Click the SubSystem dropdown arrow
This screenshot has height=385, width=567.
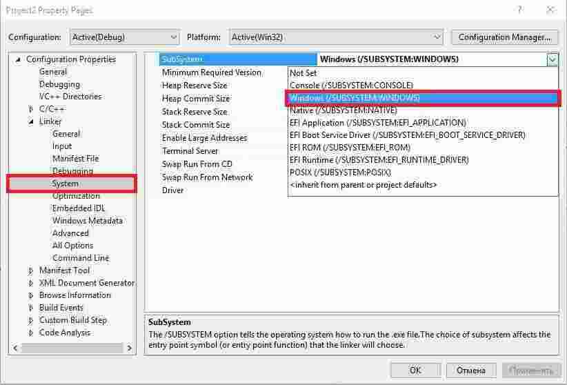pyautogui.click(x=553, y=59)
